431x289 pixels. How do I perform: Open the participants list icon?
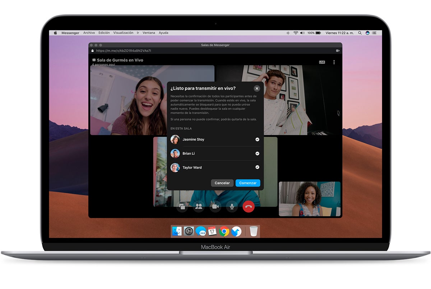pyautogui.click(x=199, y=206)
